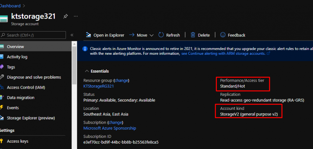Click the Move arrow icon
Viewport: 313px width, 149px height.
point(132,35)
